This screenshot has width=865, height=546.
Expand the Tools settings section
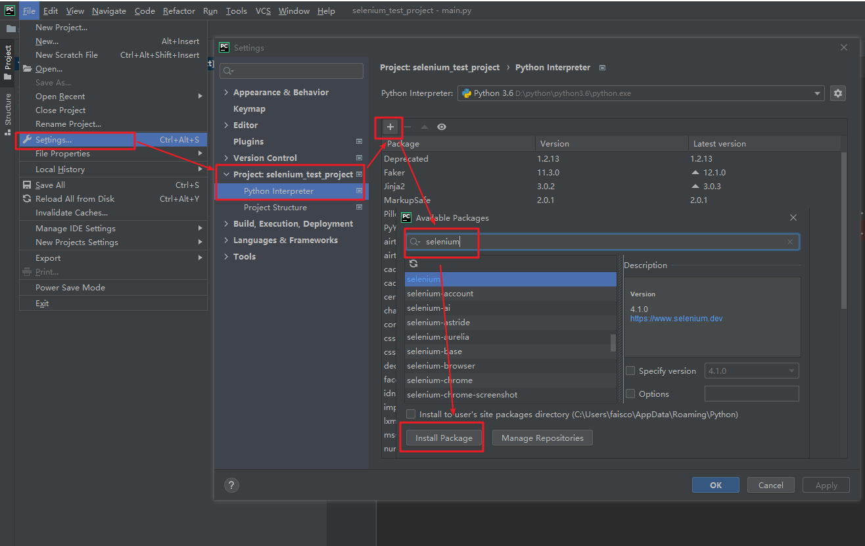click(x=226, y=256)
